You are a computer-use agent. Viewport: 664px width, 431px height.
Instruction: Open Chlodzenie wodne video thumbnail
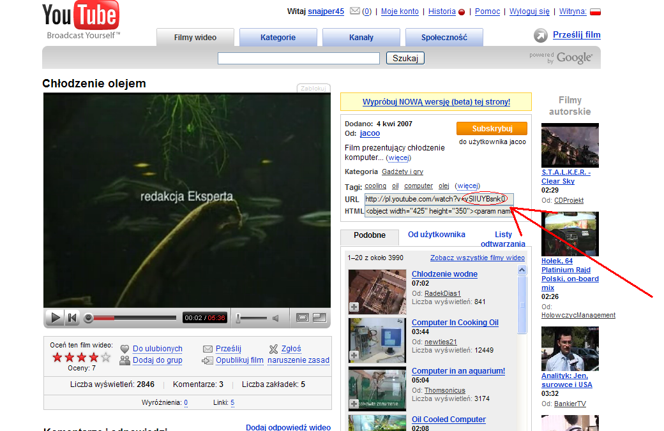(377, 292)
